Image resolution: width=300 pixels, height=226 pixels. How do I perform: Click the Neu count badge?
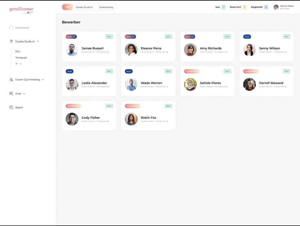coord(223,7)
